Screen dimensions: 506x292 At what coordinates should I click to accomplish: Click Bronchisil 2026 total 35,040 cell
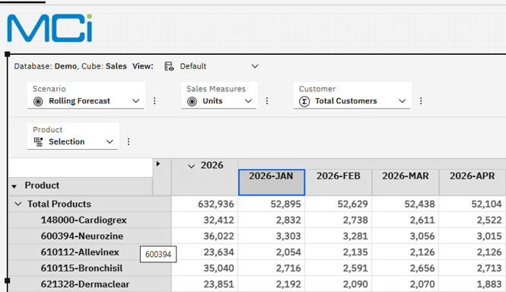click(205, 268)
